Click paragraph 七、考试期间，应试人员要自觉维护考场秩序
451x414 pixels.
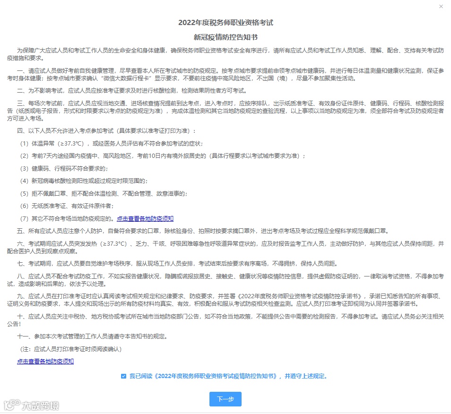point(178,264)
